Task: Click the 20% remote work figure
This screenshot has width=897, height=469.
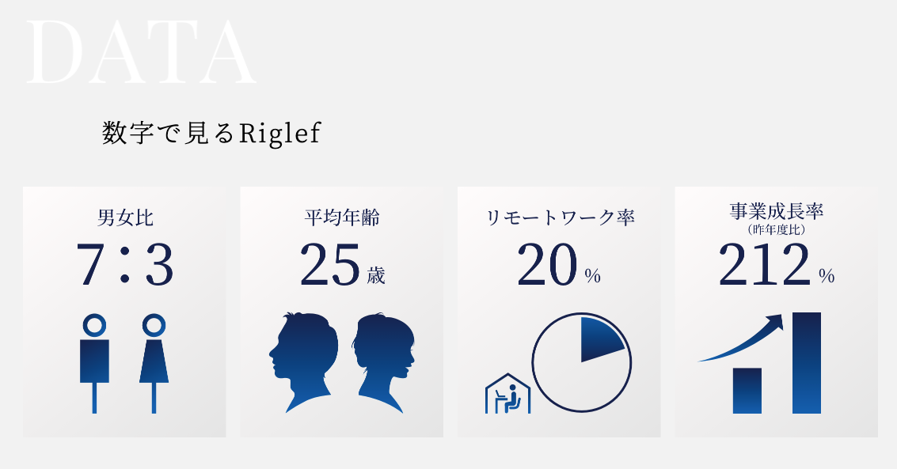Action: pos(559,265)
